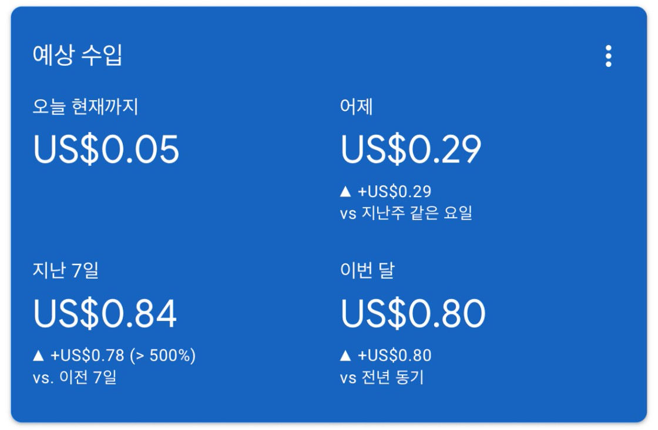Screen dimensions: 658x430
Task: Select the 이번 달 label
Action: [367, 270]
